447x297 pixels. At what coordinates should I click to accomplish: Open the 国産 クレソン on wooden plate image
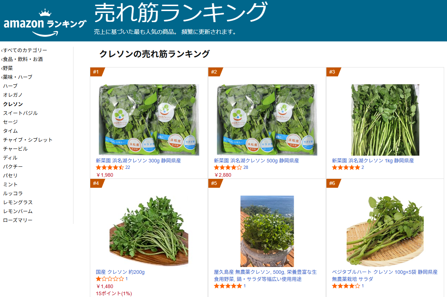(149, 231)
